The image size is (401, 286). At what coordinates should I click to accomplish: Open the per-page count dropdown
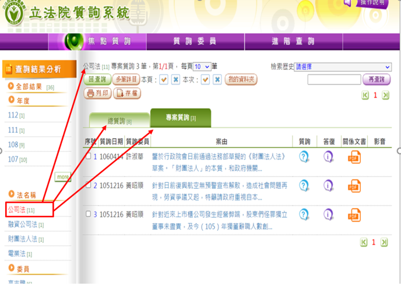point(202,67)
